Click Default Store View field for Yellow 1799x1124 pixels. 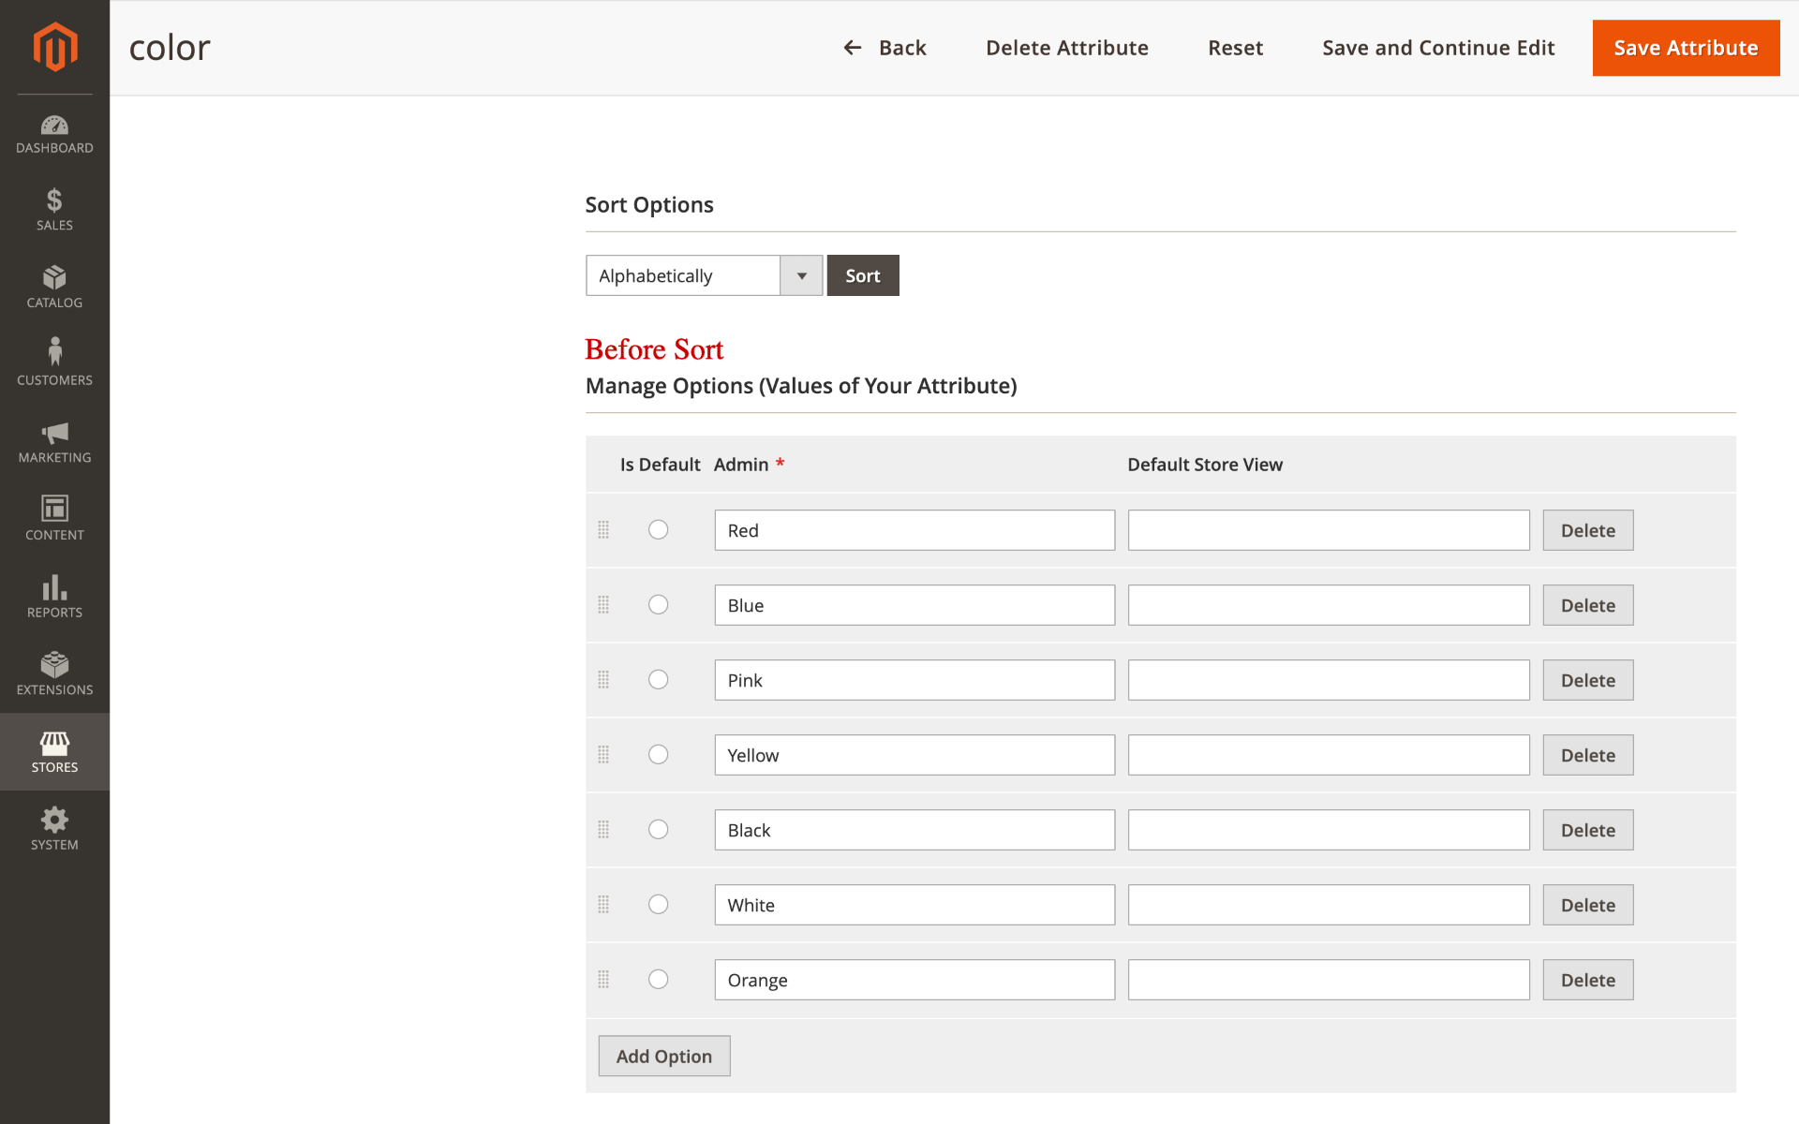click(1329, 755)
